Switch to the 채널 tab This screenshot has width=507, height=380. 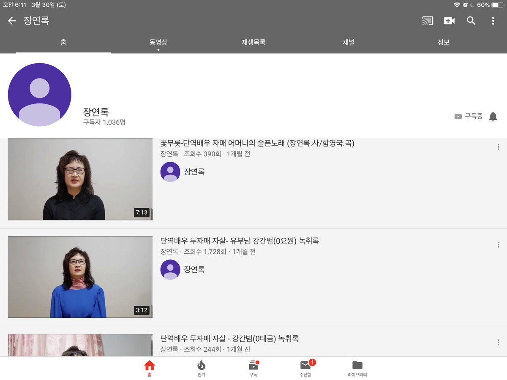click(349, 42)
